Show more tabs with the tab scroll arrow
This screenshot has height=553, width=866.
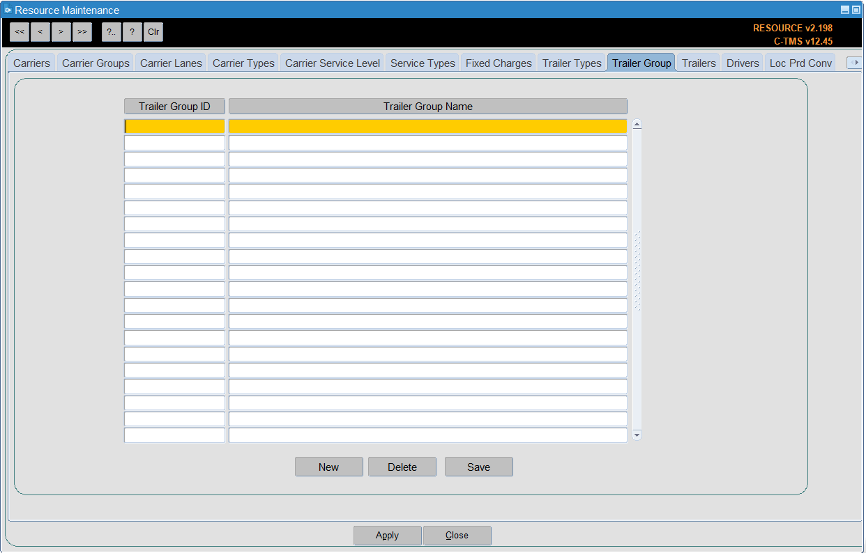point(854,63)
